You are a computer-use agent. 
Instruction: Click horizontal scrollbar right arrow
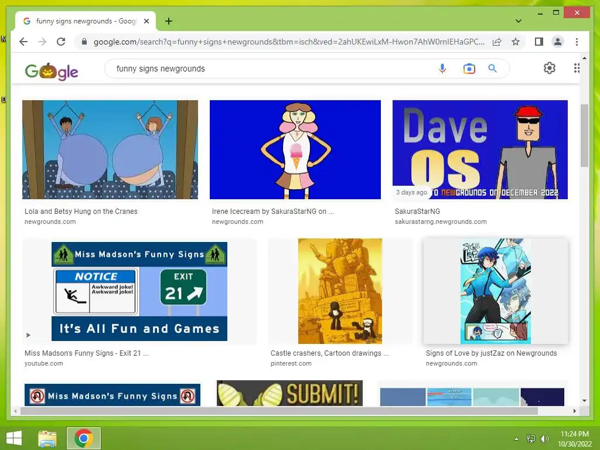click(x=574, y=411)
